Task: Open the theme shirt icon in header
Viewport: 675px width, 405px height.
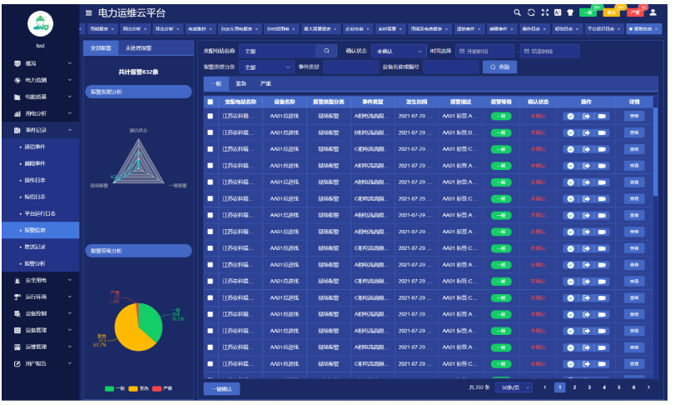Action: 570,12
